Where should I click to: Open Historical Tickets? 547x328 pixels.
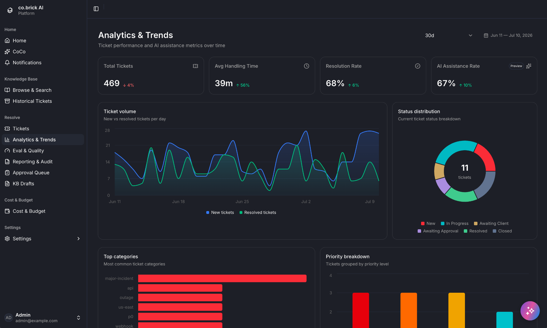pos(43,101)
